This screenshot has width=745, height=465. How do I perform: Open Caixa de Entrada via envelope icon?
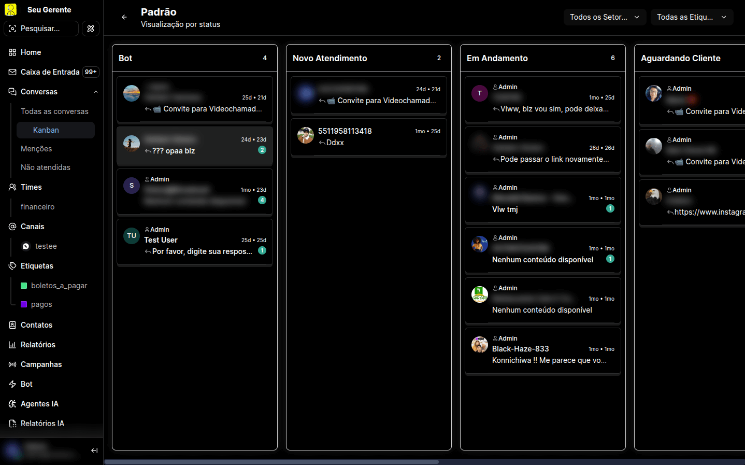[x=11, y=72]
